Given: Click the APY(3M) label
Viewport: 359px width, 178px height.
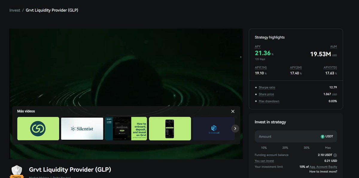Looking at the screenshot, I should coord(296,67).
